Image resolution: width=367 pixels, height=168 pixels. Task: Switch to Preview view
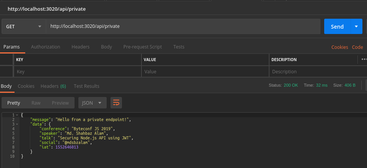tap(60, 103)
